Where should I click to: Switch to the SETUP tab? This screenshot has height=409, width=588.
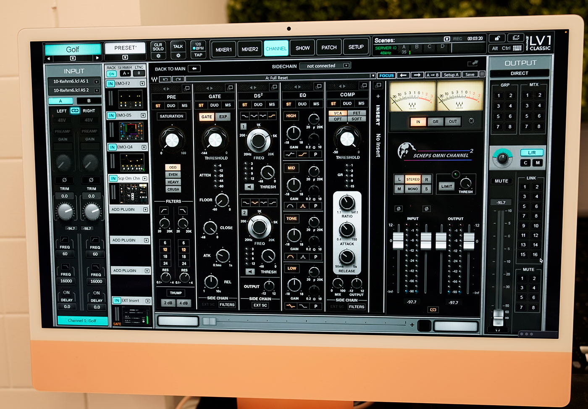coord(356,47)
